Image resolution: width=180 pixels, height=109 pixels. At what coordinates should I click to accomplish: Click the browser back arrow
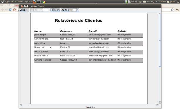coord(2,9)
